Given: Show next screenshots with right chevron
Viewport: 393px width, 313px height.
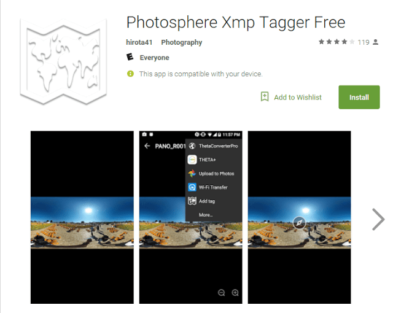Looking at the screenshot, I should 378,219.
